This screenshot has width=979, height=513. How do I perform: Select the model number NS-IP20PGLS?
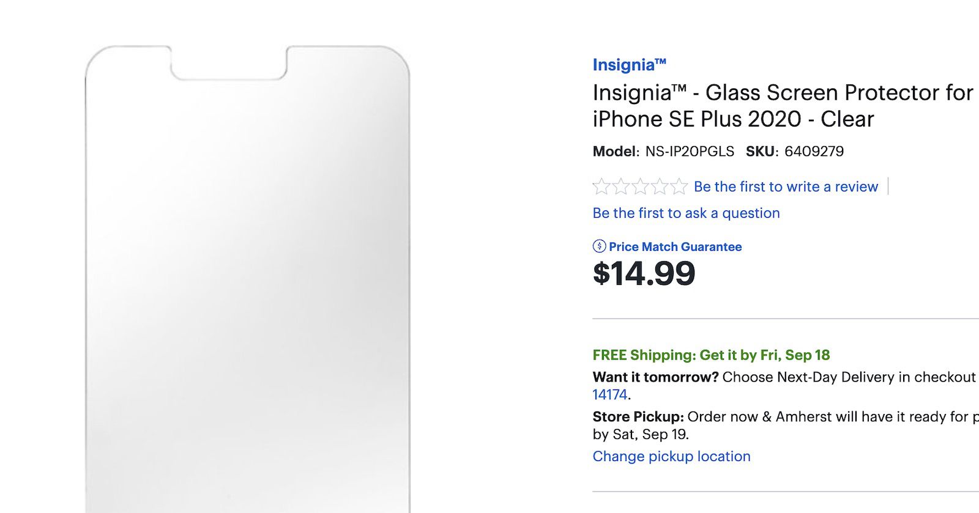click(691, 151)
